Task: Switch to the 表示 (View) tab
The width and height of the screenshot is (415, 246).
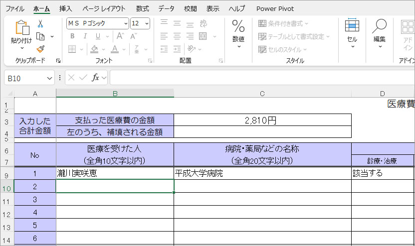Action: tap(213, 9)
